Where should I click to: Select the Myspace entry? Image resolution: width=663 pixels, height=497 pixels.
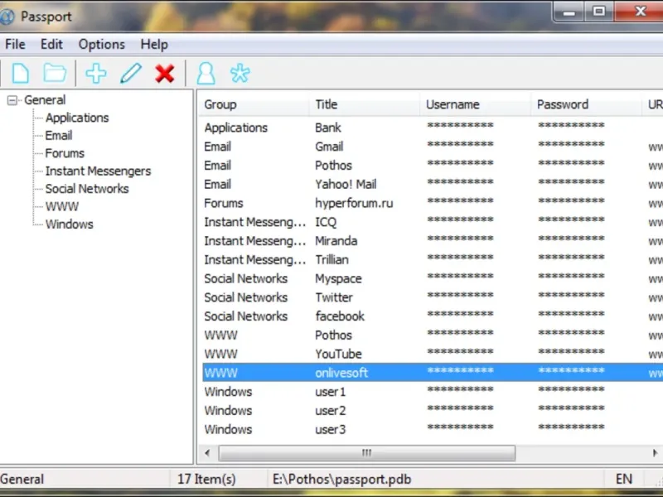point(433,278)
